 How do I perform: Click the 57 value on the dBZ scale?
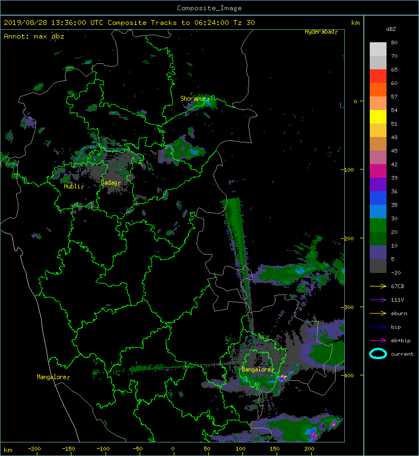[x=394, y=96]
